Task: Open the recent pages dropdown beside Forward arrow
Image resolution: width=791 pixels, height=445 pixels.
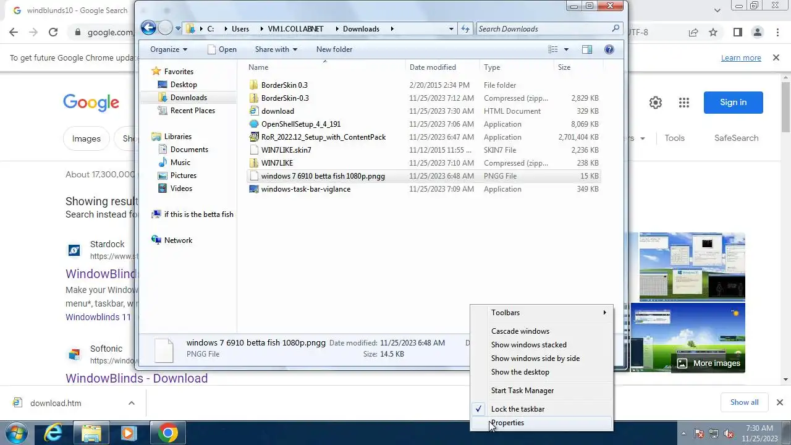Action: click(x=178, y=28)
